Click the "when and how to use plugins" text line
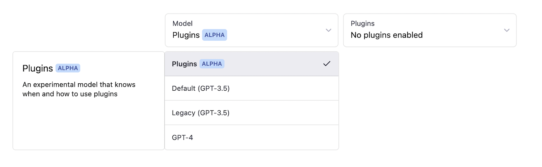 point(70,93)
